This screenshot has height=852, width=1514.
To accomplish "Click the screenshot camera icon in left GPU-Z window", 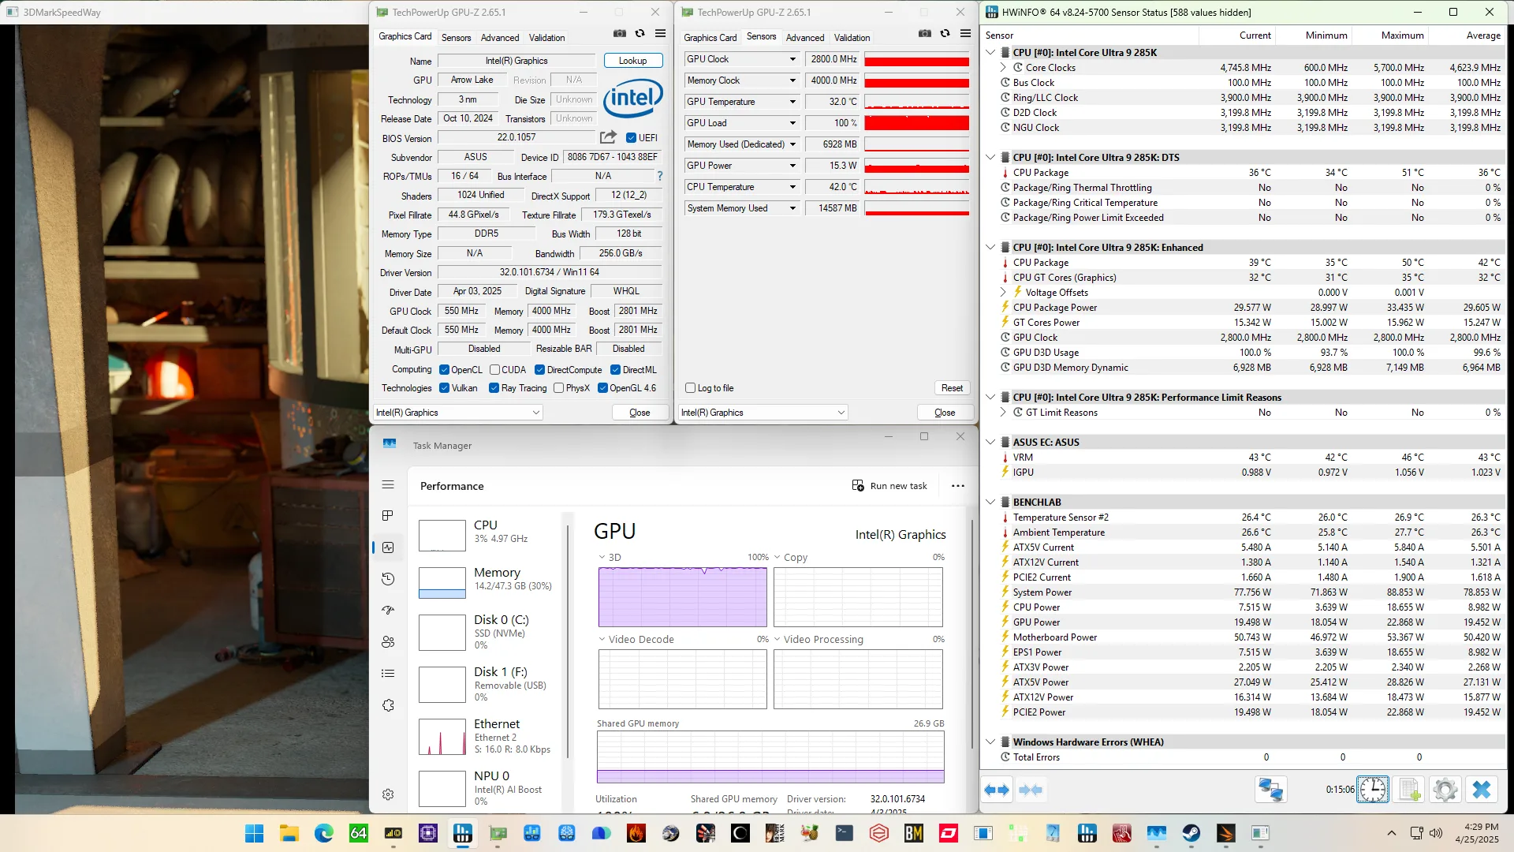I will point(620,34).
